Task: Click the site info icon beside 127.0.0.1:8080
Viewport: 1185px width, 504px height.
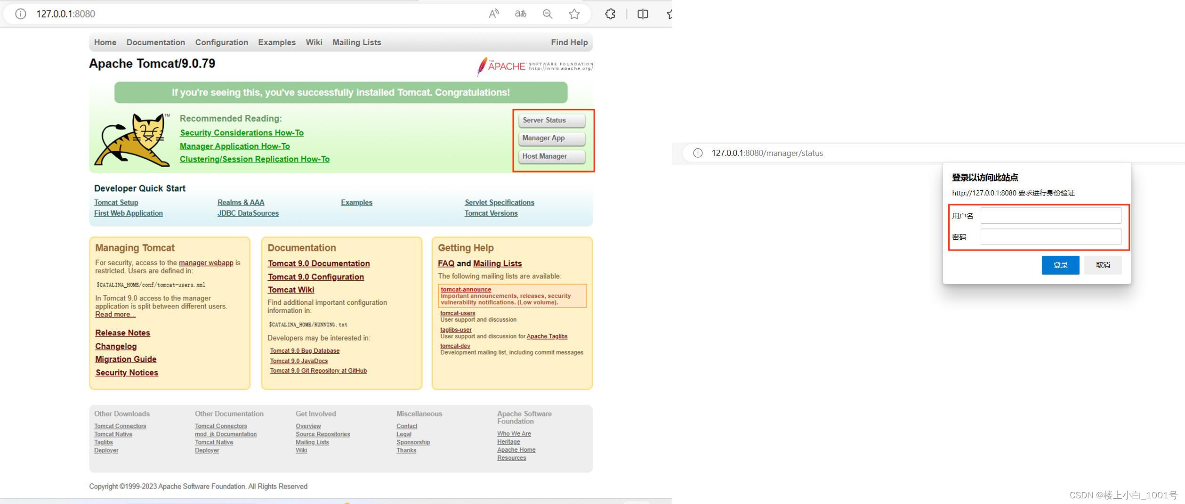Action: tap(20, 14)
